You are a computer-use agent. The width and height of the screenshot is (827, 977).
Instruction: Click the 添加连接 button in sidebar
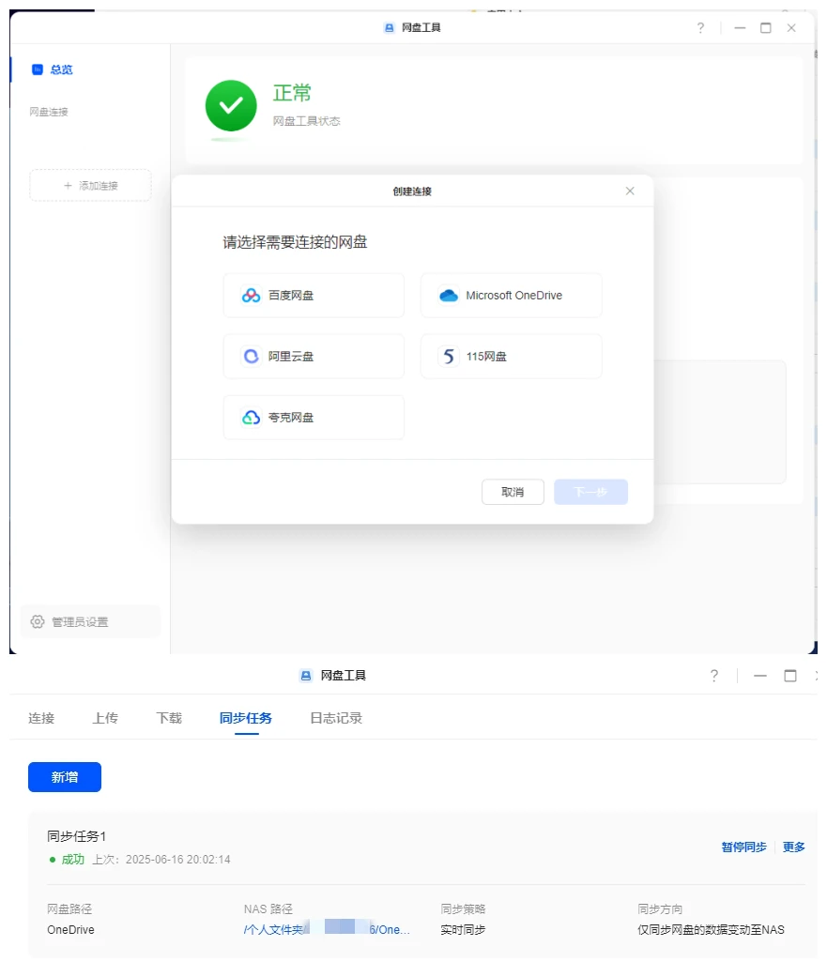click(90, 186)
